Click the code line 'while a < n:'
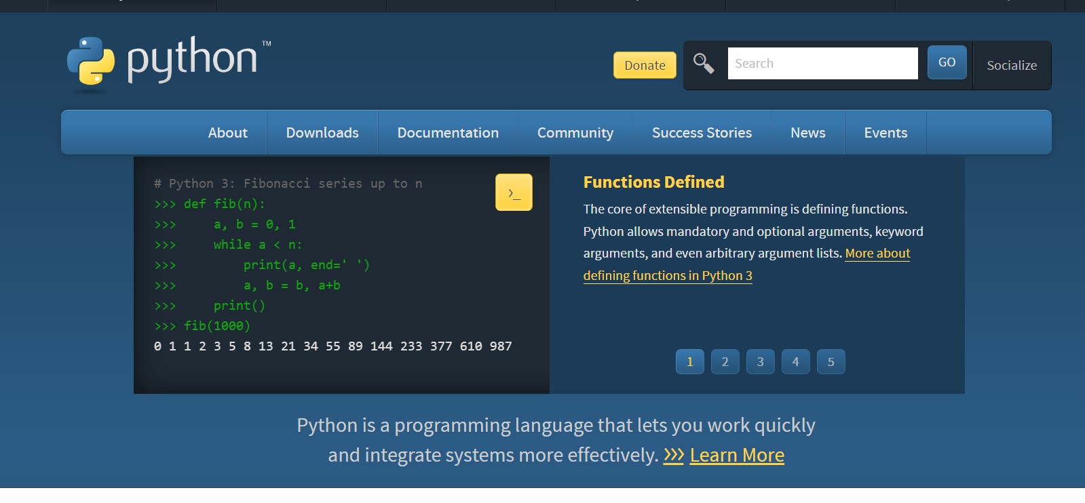Screen dimensions: 1085x503 (x=258, y=244)
